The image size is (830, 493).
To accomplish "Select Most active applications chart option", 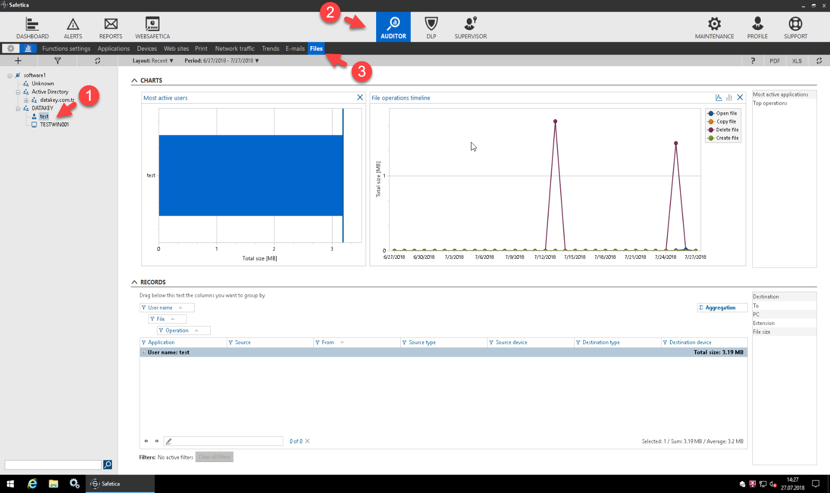I will coord(780,94).
